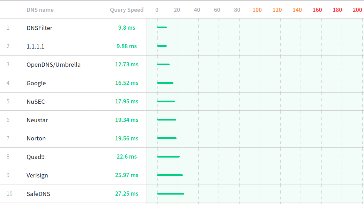Image resolution: width=364 pixels, height=204 pixels.
Task: Click the 16.52 ms value for Google
Action: [x=127, y=83]
